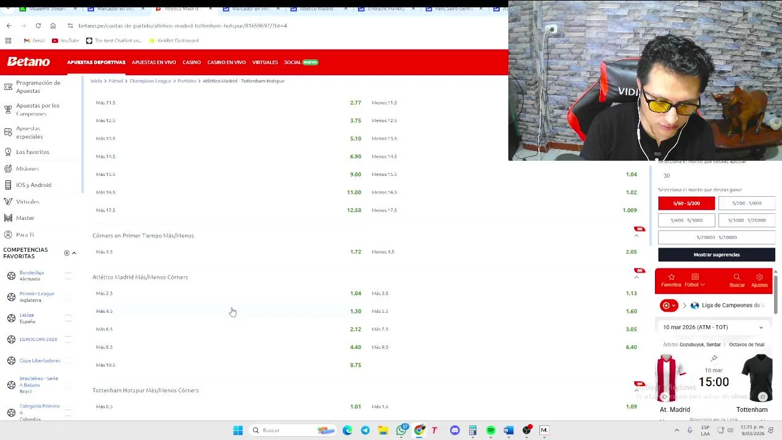Image resolution: width=782 pixels, height=440 pixels.
Task: Open Apuestas Deportivas menu
Action: coord(96,62)
